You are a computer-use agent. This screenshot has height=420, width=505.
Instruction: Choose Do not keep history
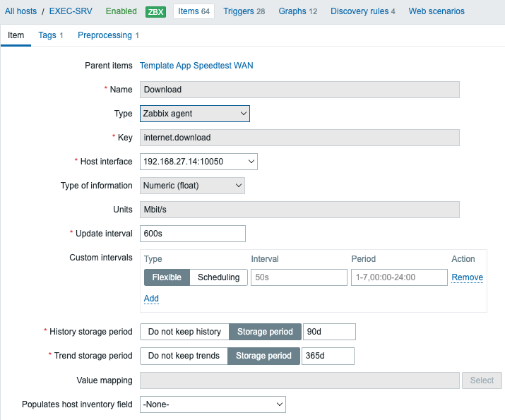pyautogui.click(x=184, y=332)
